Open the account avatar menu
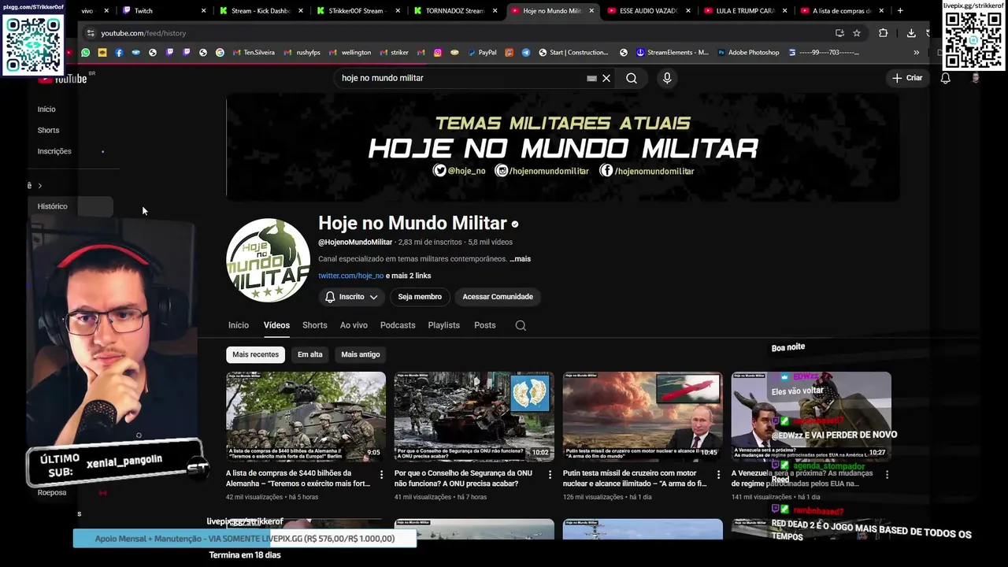The image size is (1008, 567). 976,78
